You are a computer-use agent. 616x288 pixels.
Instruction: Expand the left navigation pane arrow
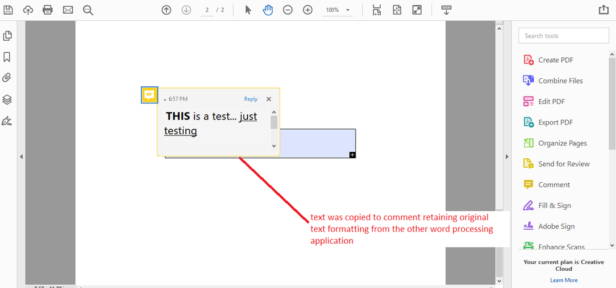click(22, 157)
